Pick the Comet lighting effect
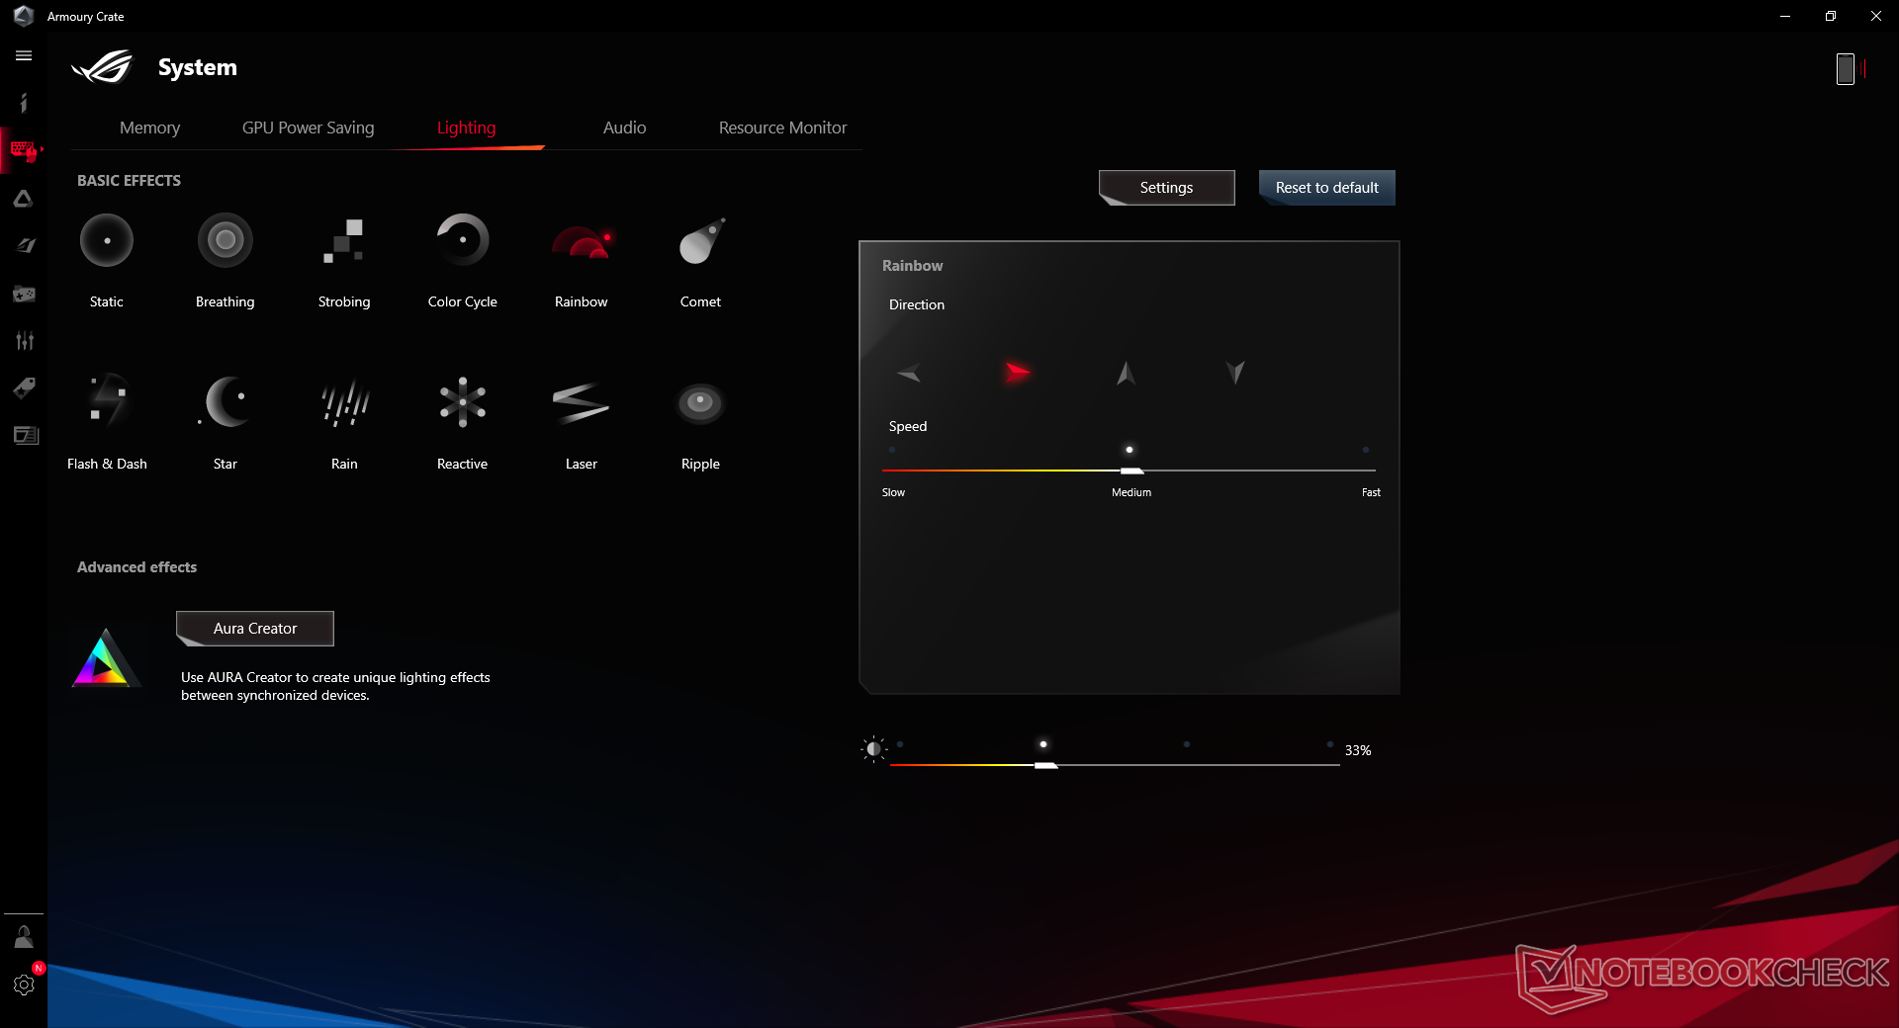 [701, 241]
